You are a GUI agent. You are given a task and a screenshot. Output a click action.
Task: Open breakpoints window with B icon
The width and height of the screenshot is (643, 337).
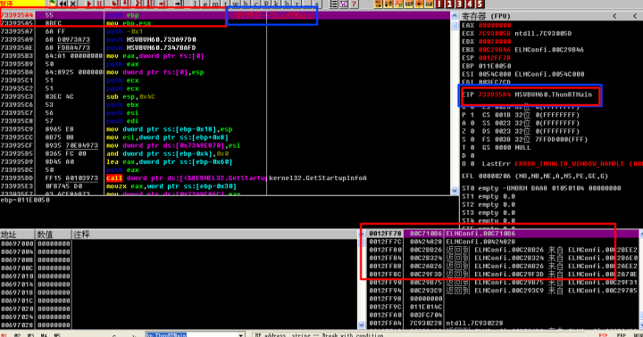[x=287, y=4]
